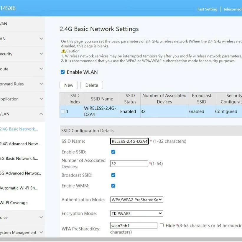Viewport: 242px width, 242px height.
Task: Expand the System Management chevron
Action: point(41,232)
